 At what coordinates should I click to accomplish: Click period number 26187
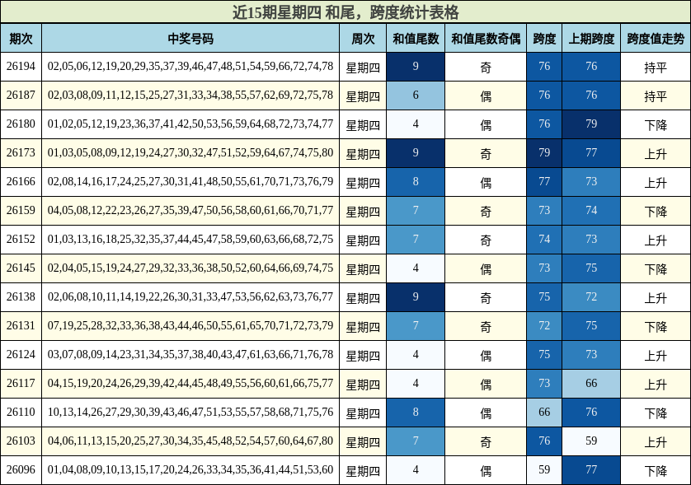pyautogui.click(x=21, y=95)
